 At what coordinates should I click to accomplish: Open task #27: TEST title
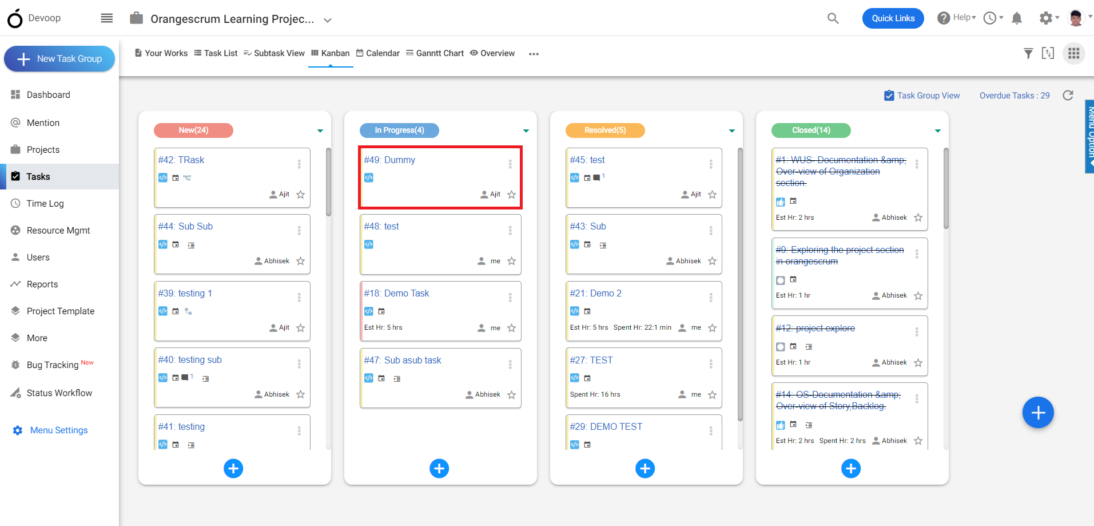click(x=591, y=361)
